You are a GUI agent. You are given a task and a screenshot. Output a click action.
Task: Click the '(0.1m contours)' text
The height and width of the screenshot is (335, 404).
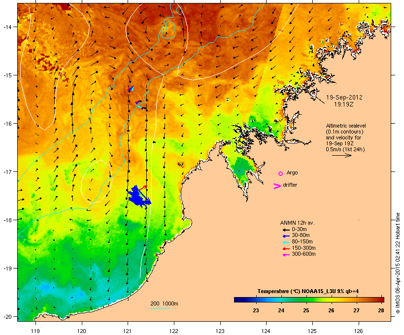coord(344,132)
